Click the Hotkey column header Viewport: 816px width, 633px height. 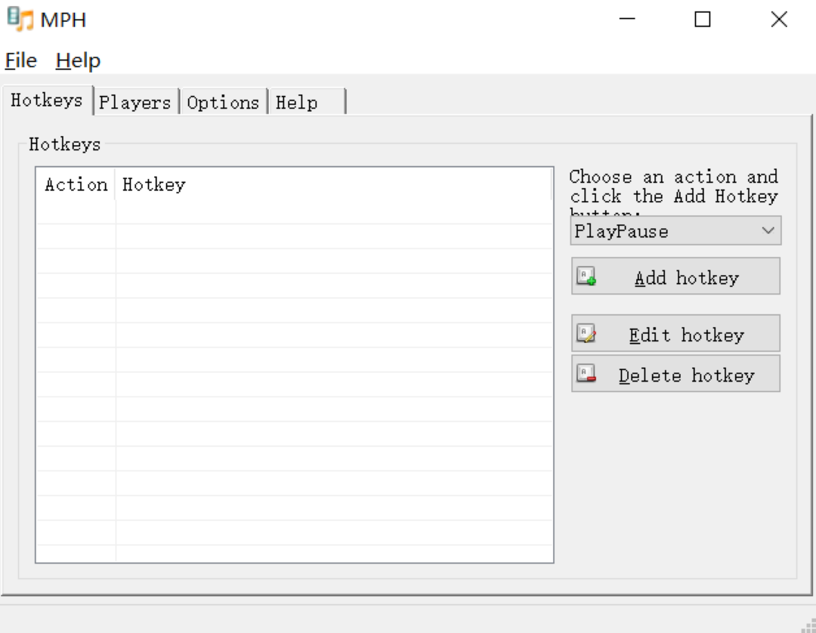[333, 184]
